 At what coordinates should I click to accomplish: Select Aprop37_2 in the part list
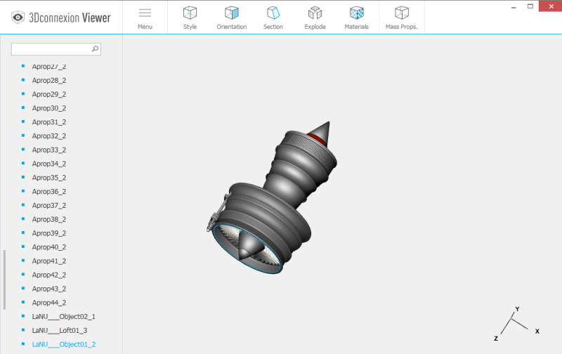tap(49, 205)
